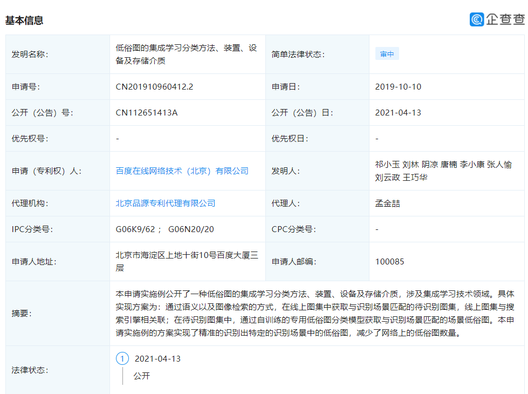Click the inventor names 祁小玉 刘林 阴凉
This screenshot has width=528, height=394.
point(407,165)
